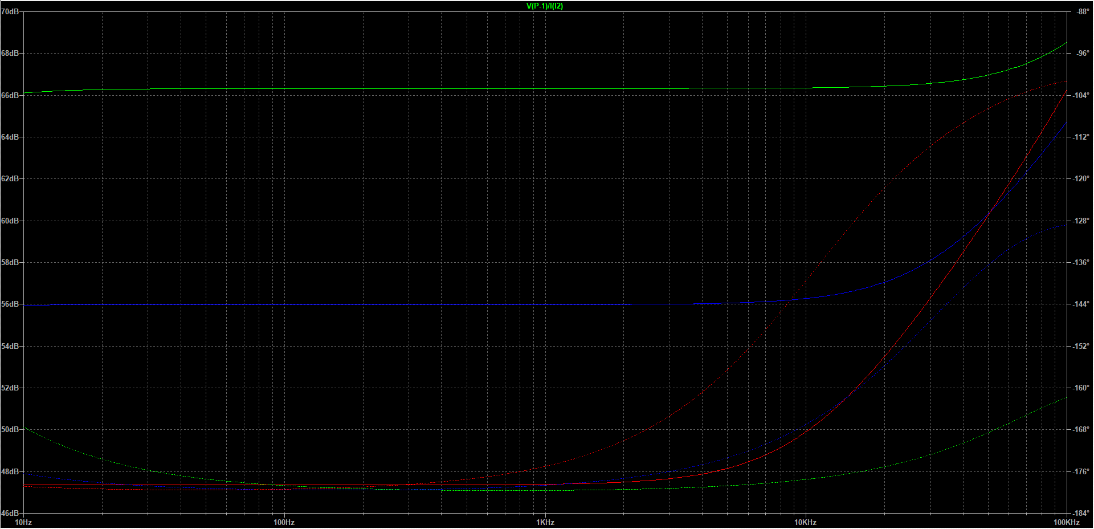1094x529 pixels.
Task: Select the -168° phase axis label
Action: [1081, 429]
